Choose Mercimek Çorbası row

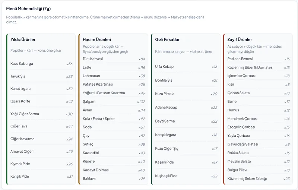click(x=259, y=119)
